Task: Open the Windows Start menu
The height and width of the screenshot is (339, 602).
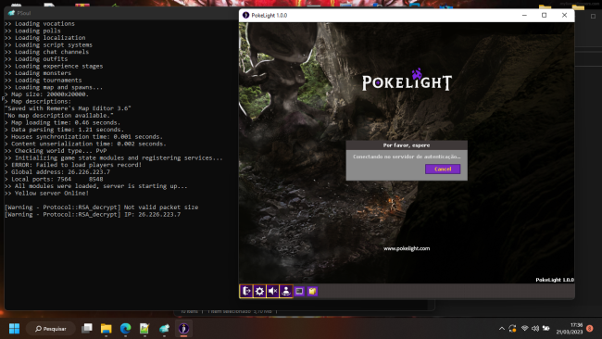Action: pos(14,329)
